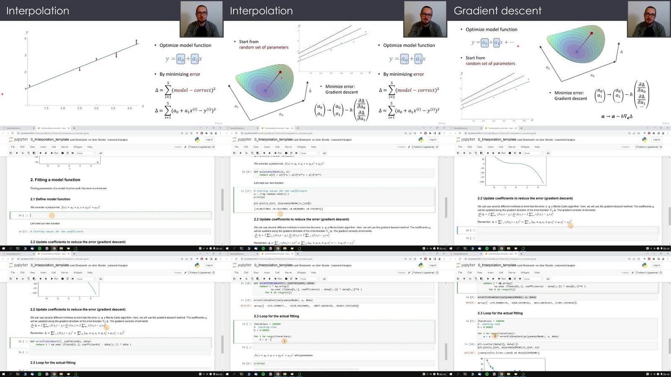The width and height of the screenshot is (671, 377).
Task: Open Windows Start button under the notebook with empty 2.1 cell
Action: pyautogui.click(x=3, y=248)
